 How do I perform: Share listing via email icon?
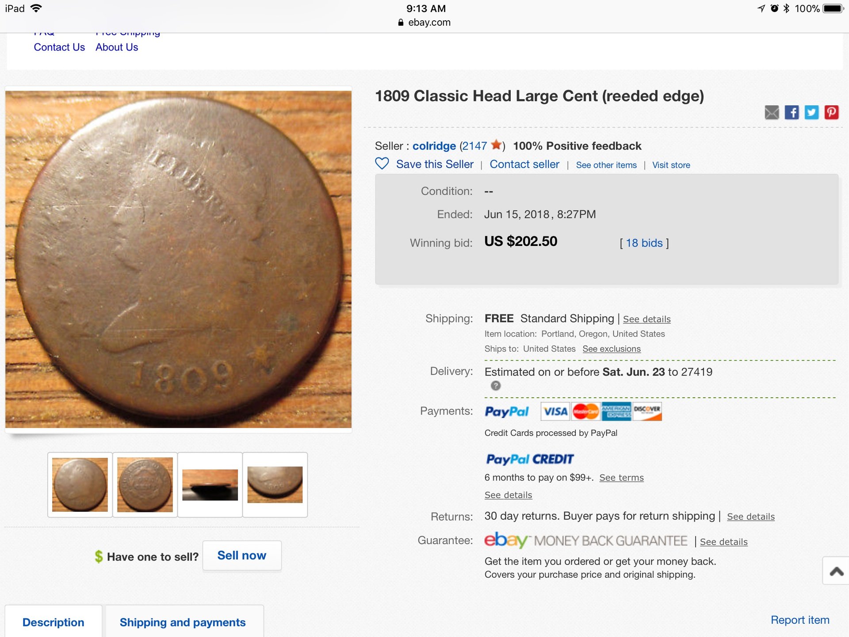pyautogui.click(x=772, y=112)
